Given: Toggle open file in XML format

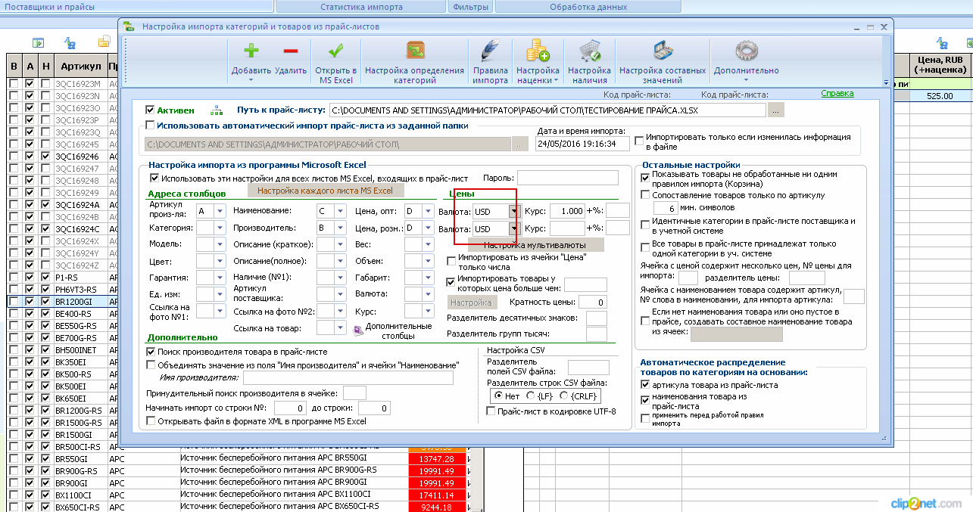Looking at the screenshot, I should coord(151,421).
